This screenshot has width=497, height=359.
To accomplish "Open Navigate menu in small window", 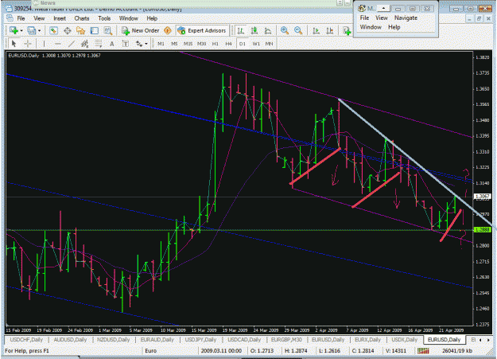I will point(406,18).
